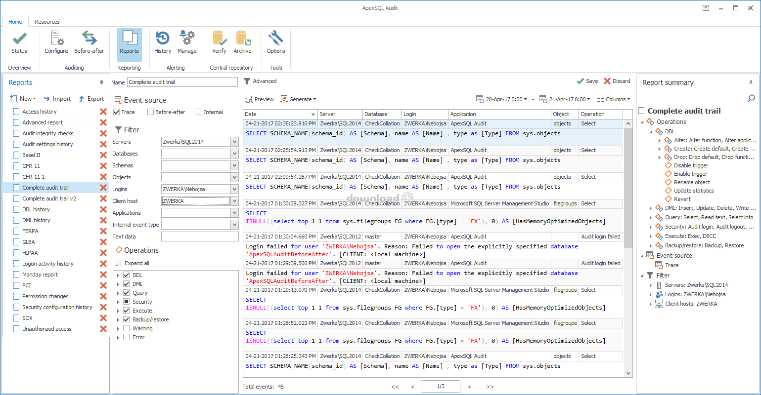The width and height of the screenshot is (761, 395).
Task: Open the Applications filter dropdown
Action: 234,213
